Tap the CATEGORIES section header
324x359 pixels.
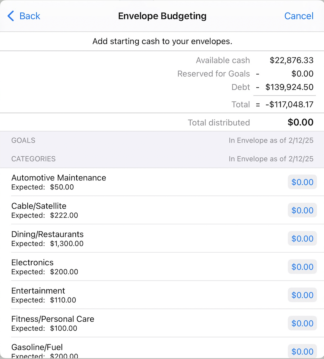point(33,159)
